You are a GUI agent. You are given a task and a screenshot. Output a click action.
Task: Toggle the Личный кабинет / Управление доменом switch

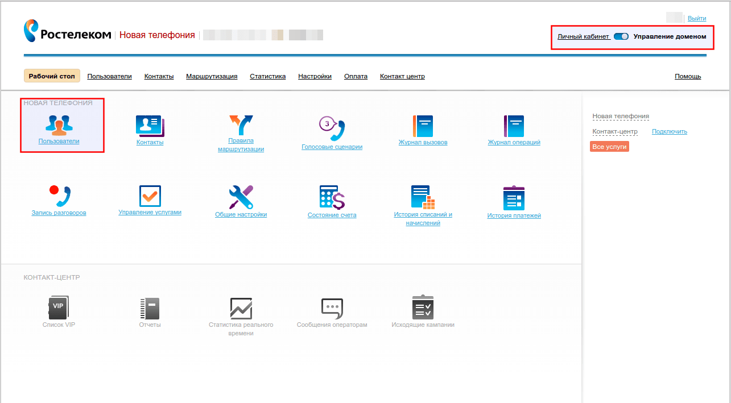point(621,36)
